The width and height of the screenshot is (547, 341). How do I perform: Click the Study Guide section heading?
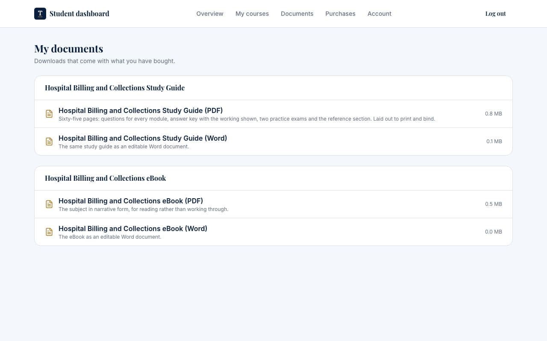pyautogui.click(x=115, y=88)
